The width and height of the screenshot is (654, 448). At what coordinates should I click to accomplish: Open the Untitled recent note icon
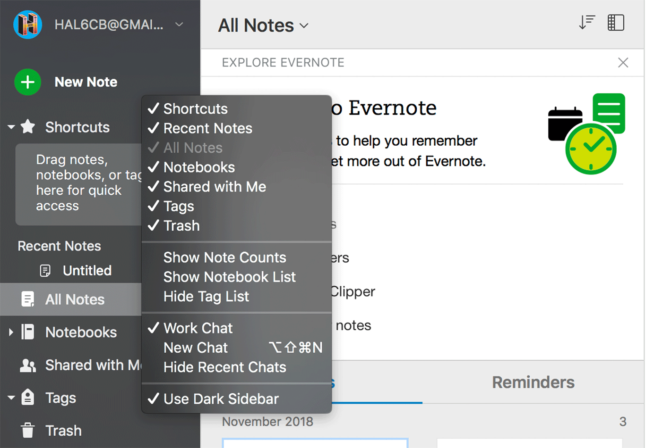[45, 271]
